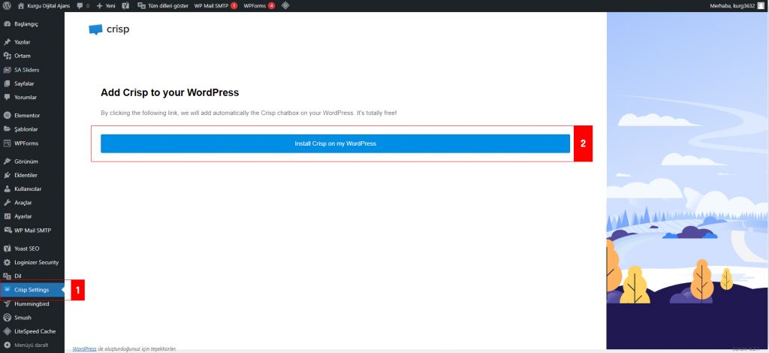Click the Yoast icon in admin bar
The image size is (769, 353).
click(125, 6)
